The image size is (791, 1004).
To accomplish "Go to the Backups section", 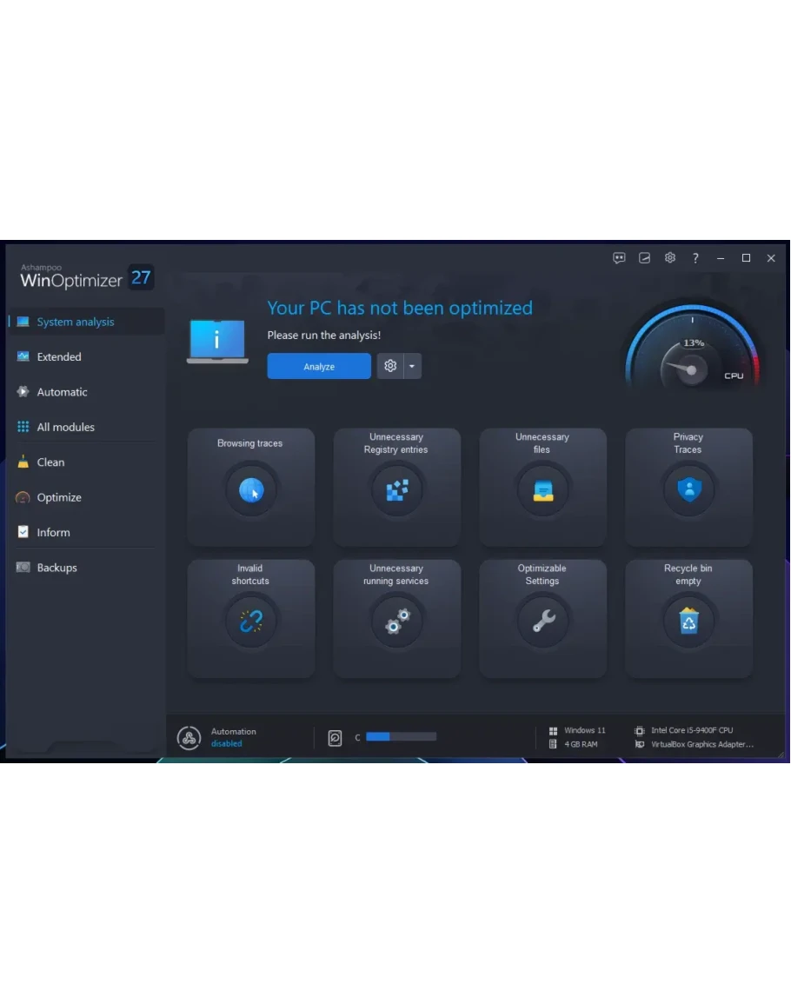I will [56, 568].
